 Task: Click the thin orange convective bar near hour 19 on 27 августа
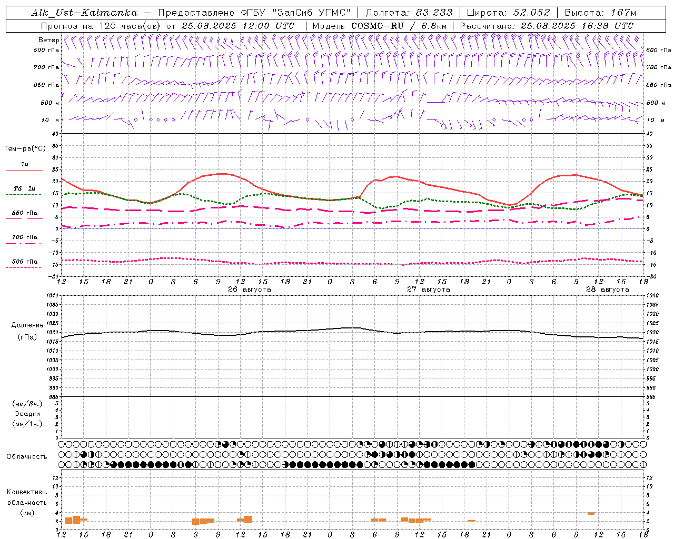(472, 521)
